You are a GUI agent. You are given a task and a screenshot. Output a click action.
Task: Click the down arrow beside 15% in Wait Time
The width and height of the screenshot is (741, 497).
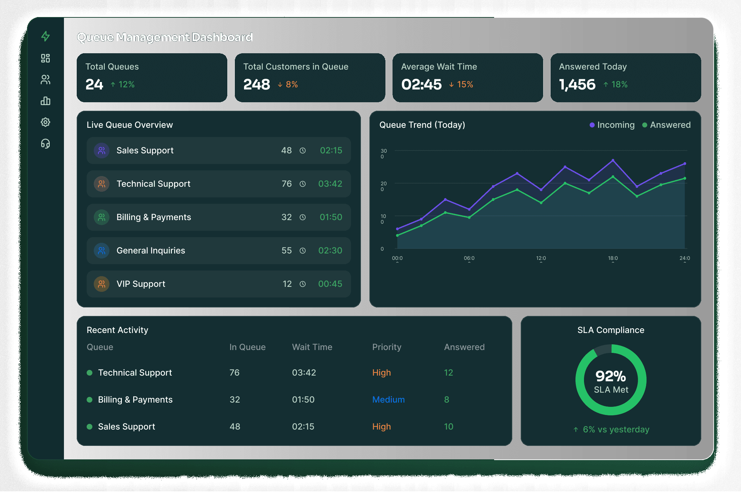[451, 84]
